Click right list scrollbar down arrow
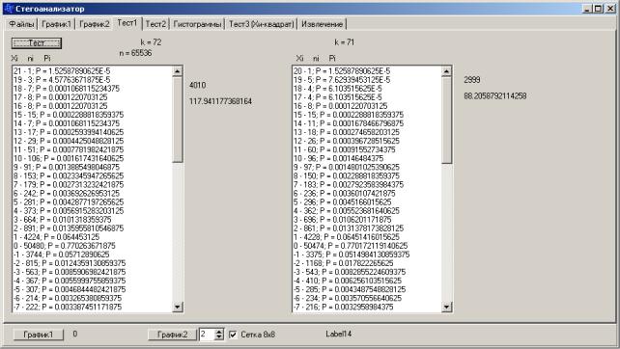Image resolution: width=620 pixels, height=349 pixels. click(446, 307)
